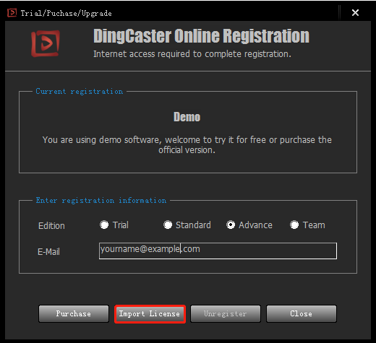Click the Trial/Puchase/Upgrade window title

(x=66, y=13)
